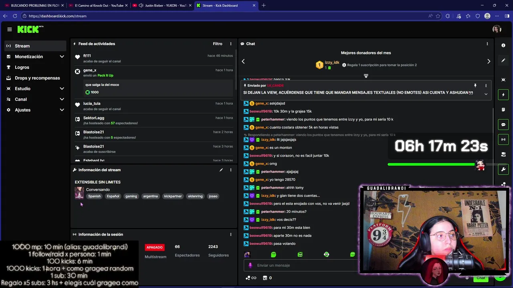This screenshot has width=513, height=288.
Task: Insert the first green ghost emote
Action: pos(273,254)
